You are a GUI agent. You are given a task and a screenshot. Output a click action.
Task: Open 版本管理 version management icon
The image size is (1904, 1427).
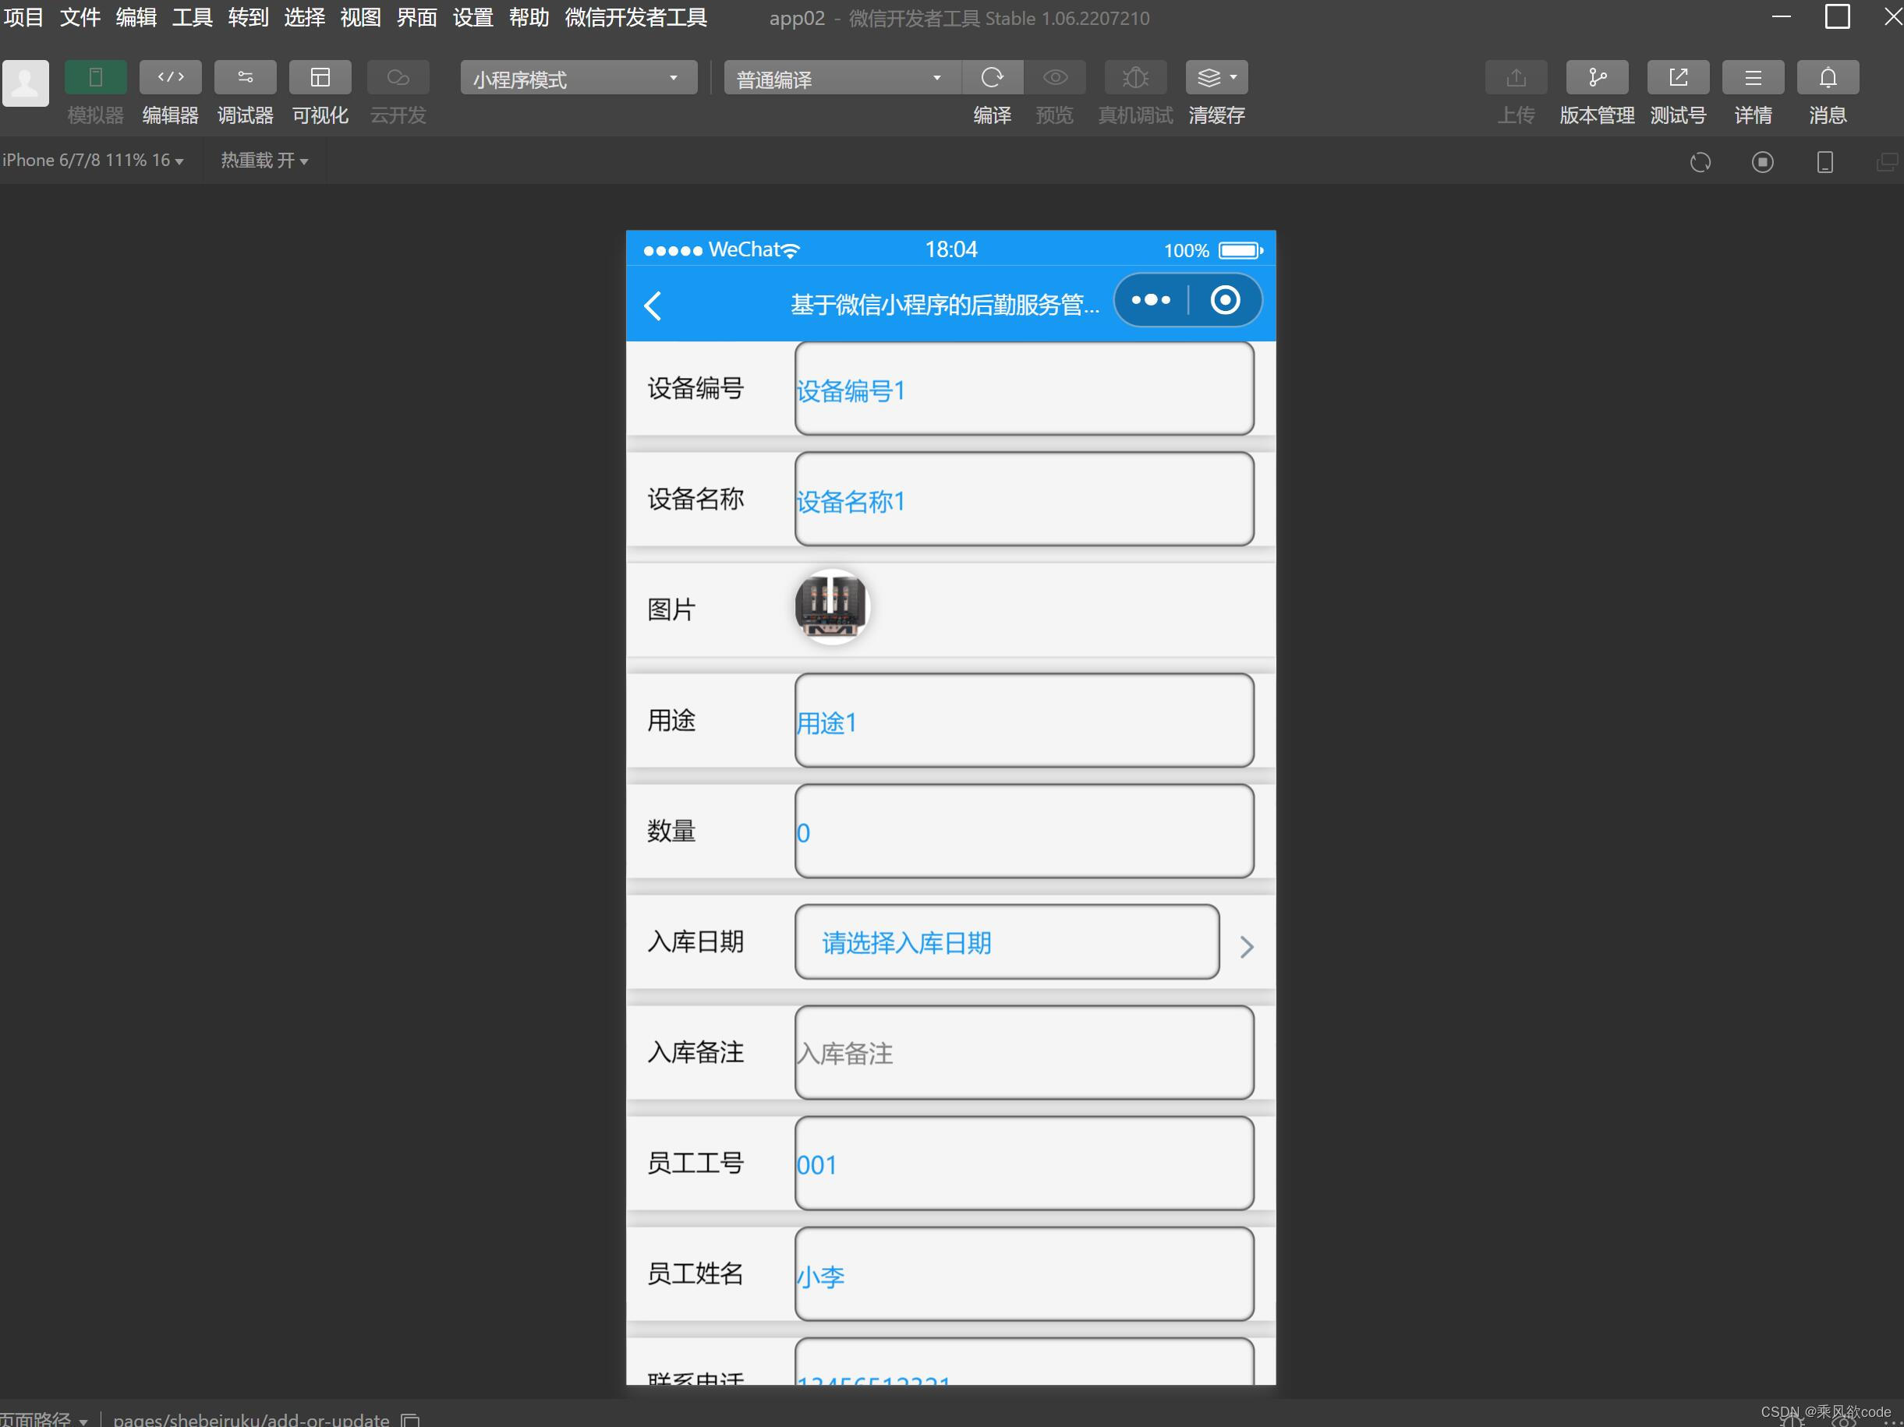(x=1597, y=76)
